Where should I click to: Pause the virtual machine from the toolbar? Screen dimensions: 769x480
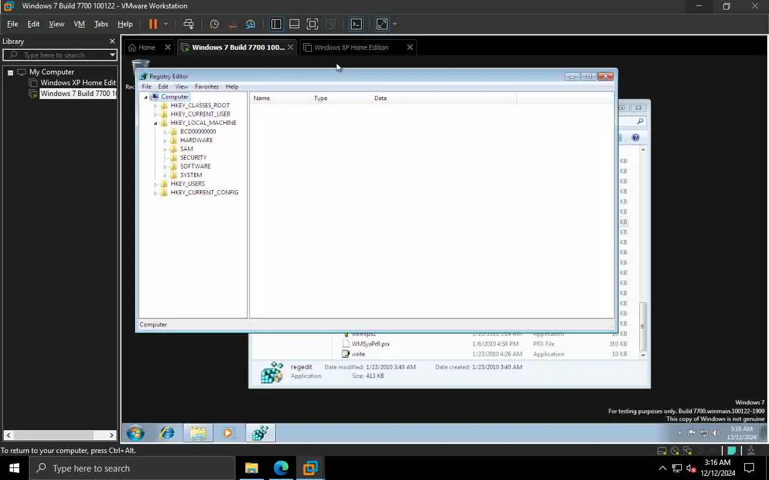click(153, 24)
